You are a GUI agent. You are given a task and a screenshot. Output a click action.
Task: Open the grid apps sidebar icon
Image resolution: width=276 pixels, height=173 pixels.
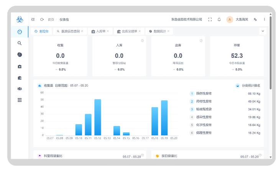pyautogui.click(x=20, y=100)
